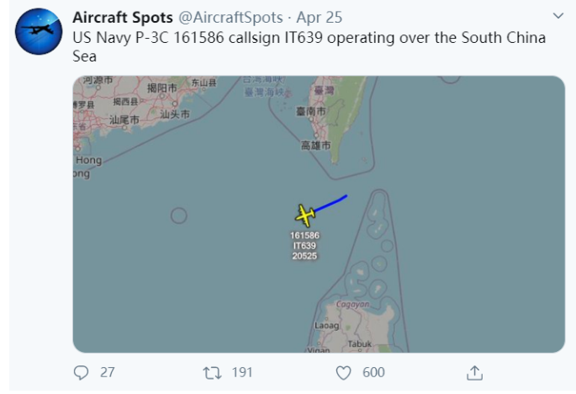Click the share upload icon
Screen dimensions: 576x394
point(474,373)
